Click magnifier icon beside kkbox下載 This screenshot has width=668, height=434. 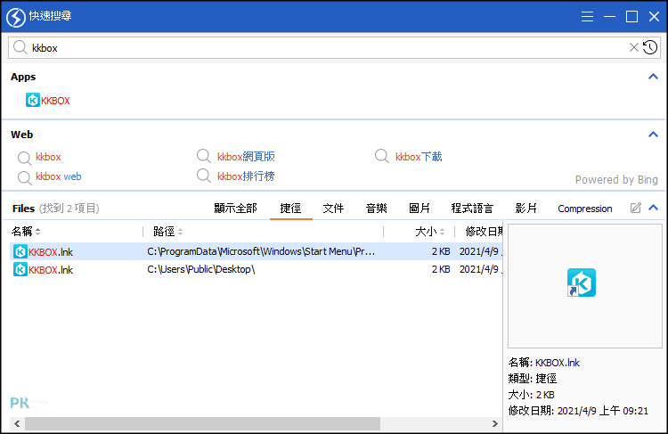pyautogui.click(x=382, y=156)
